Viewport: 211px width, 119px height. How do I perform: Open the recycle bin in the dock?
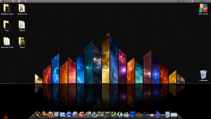click(x=167, y=115)
